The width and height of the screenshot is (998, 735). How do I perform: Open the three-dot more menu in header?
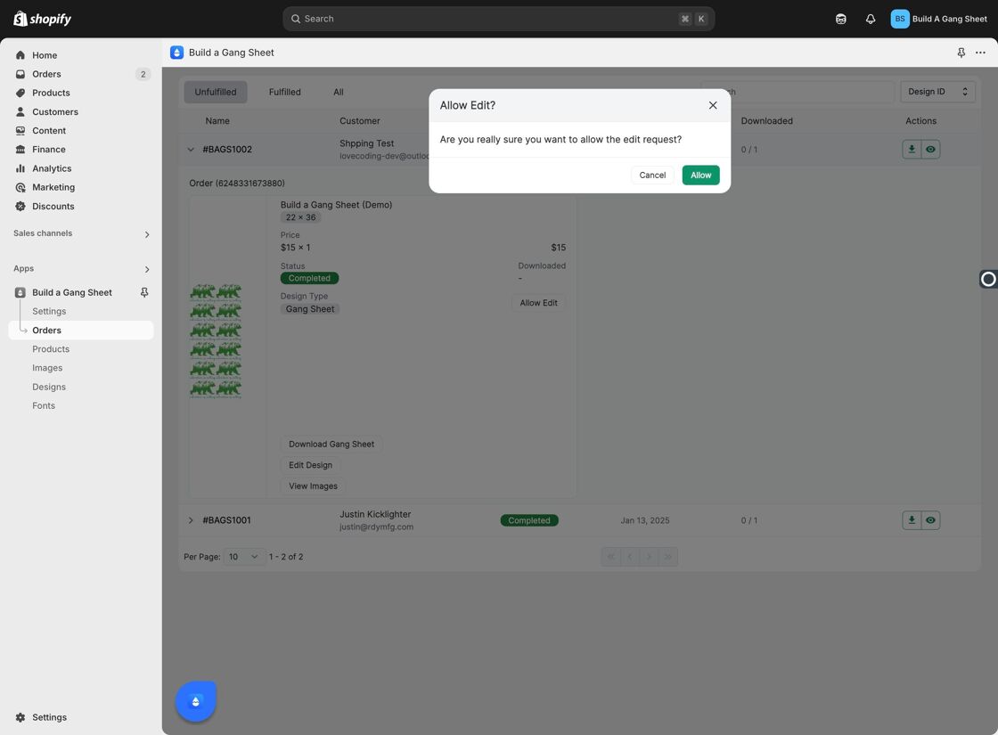980,53
